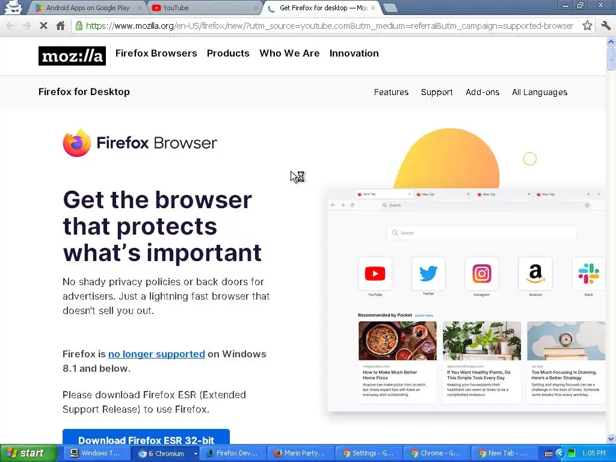Click the YouTube tile in Firefox preview
616x462 pixels.
point(375,274)
